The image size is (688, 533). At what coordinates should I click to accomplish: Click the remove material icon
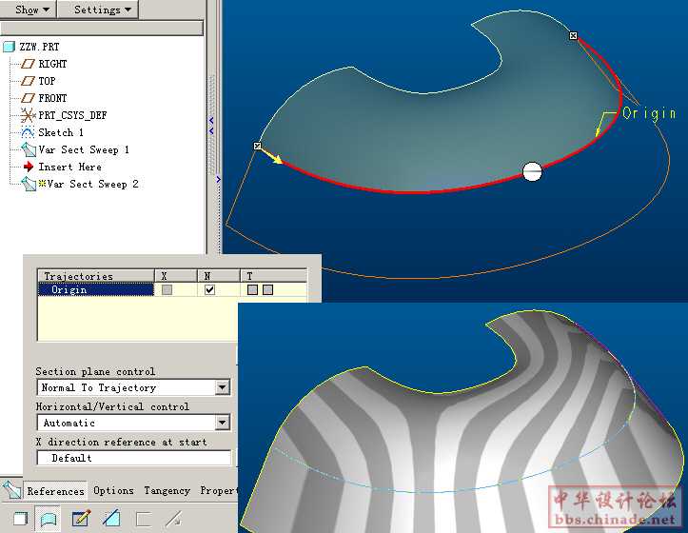click(111, 519)
